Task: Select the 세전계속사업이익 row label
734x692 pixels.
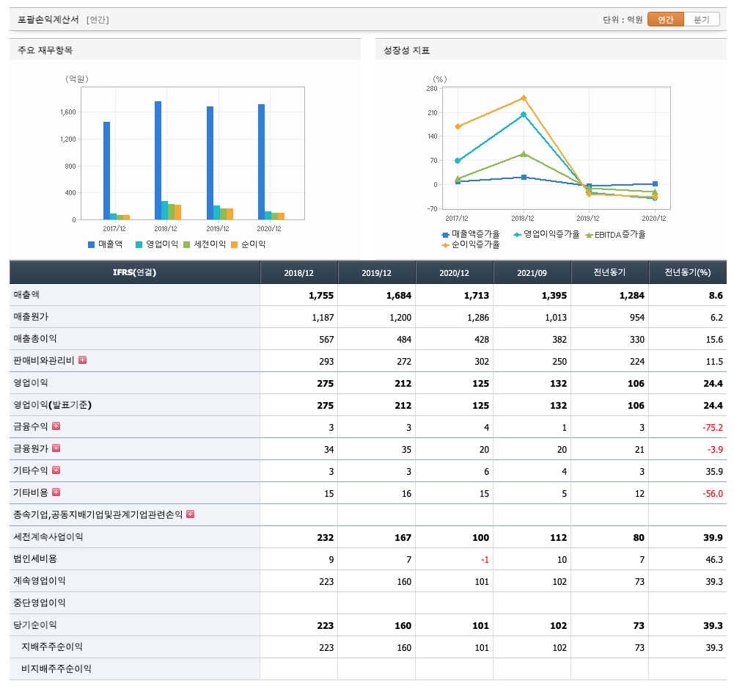Action: click(48, 537)
